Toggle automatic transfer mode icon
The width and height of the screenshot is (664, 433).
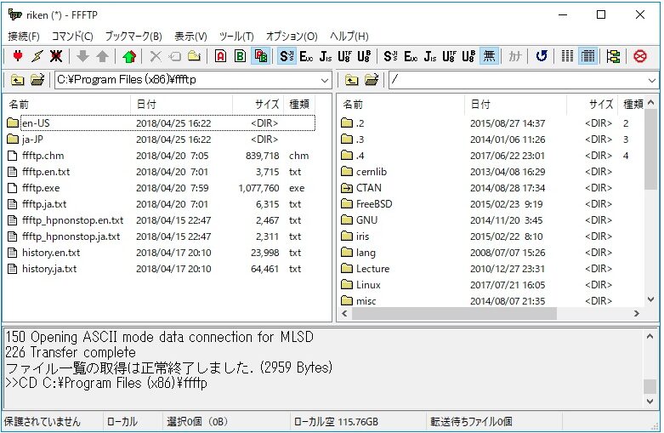coord(261,56)
